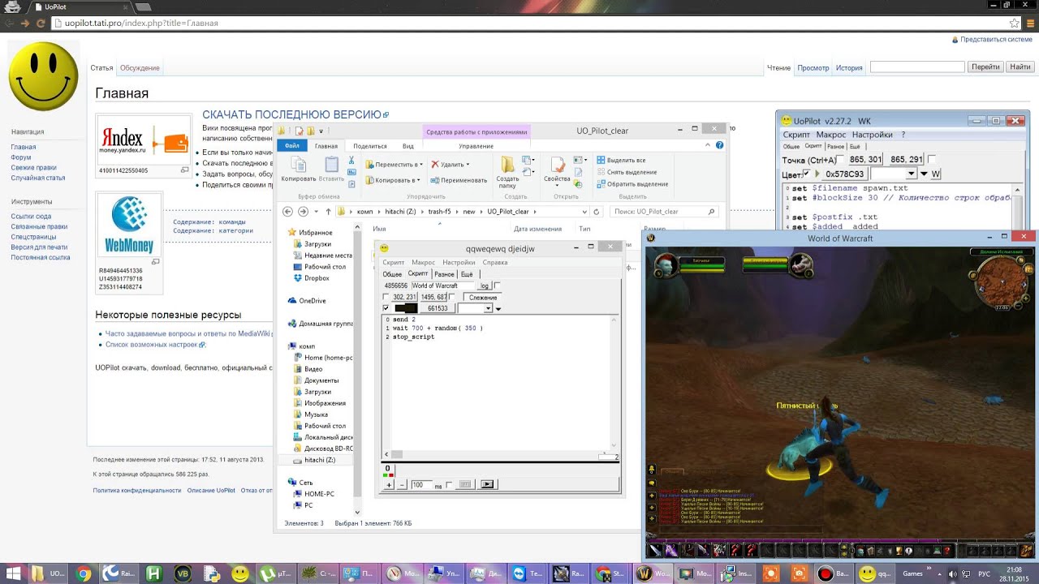Viewport: 1039px width, 584px height.
Task: Click Explorer address bar refresh icon
Action: point(597,212)
